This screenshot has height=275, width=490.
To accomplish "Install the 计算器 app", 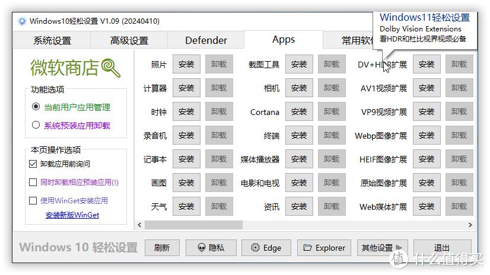I will pyautogui.click(x=186, y=88).
